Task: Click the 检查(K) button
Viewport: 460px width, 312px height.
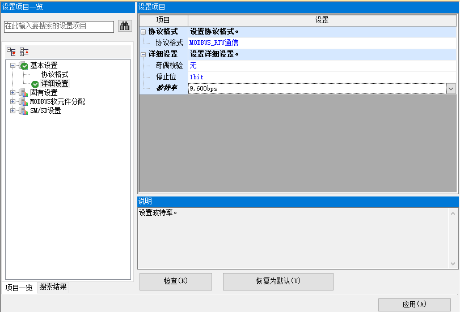Action: pos(176,281)
